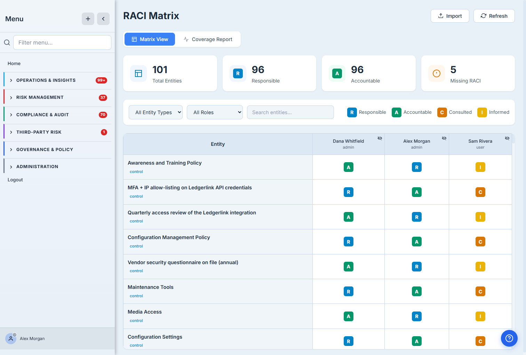This screenshot has height=355, width=526.
Task: Click Dana's R badge for MFA + IP allow-listing row
Action: click(349, 192)
